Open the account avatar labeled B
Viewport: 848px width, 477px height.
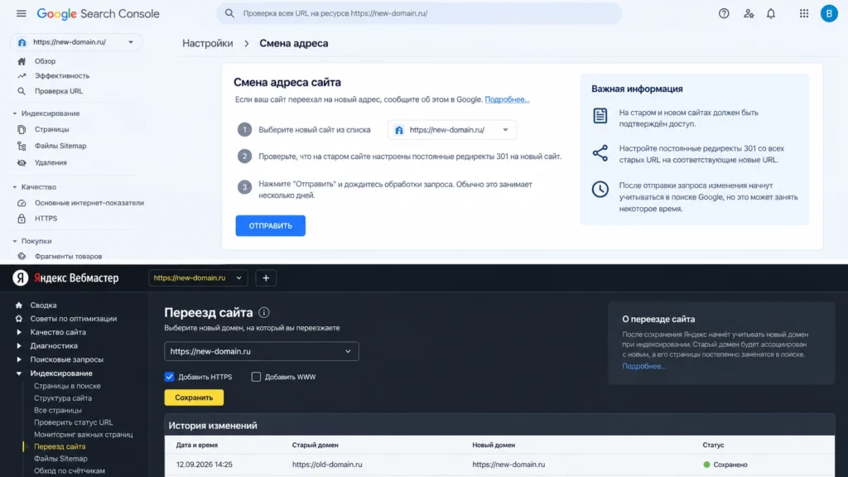pos(828,13)
